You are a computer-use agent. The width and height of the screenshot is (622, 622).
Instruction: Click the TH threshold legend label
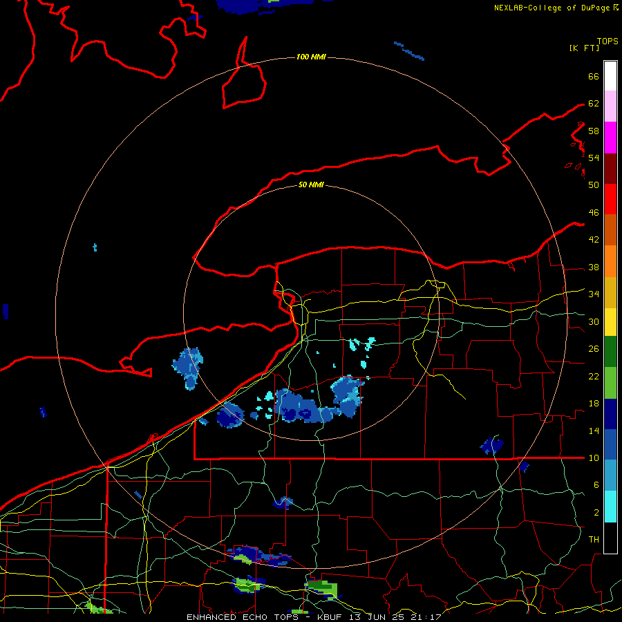pyautogui.click(x=594, y=540)
